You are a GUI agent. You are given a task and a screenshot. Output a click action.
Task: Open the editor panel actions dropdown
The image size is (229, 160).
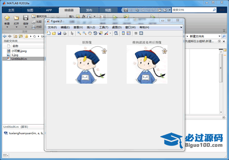pyautogui.click(x=219, y=41)
